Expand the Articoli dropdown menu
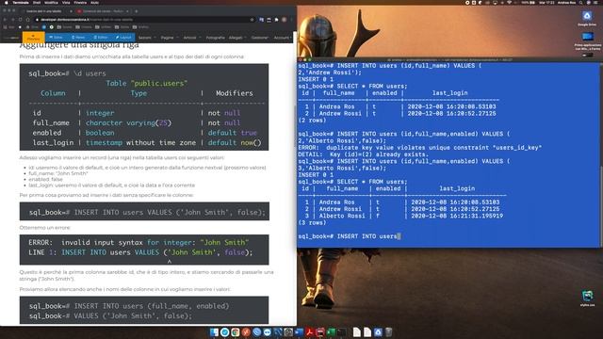 coord(192,38)
